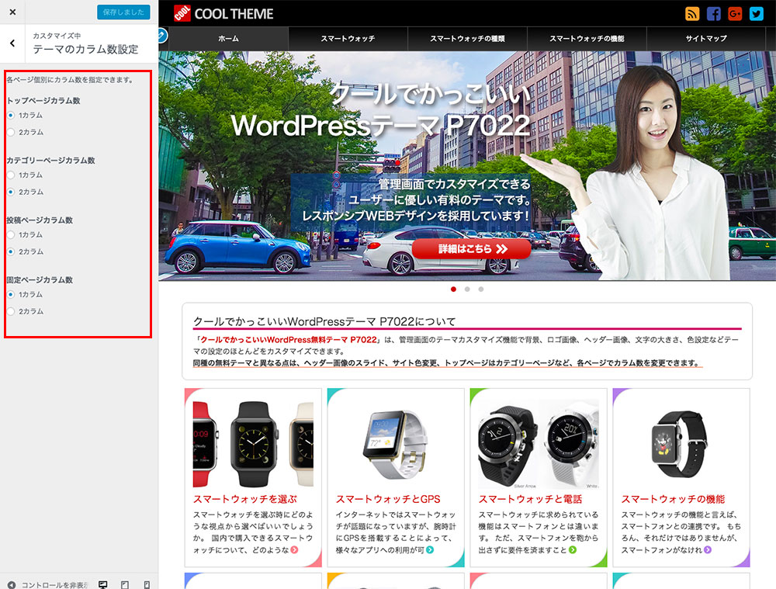This screenshot has width=776, height=589.
Task: Click the トップページカラム数 heading
Action: click(x=43, y=100)
